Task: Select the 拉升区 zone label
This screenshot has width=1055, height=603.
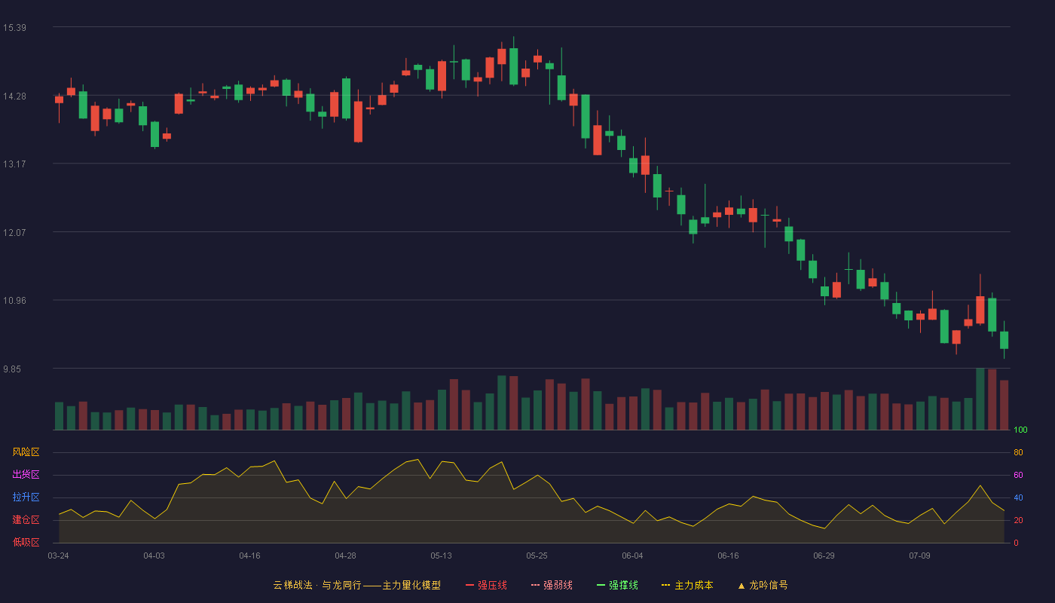Action: (26, 497)
